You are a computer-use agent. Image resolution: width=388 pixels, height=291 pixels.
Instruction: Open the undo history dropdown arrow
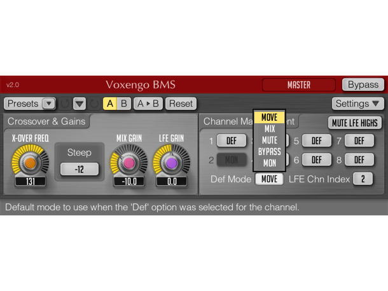(x=80, y=104)
